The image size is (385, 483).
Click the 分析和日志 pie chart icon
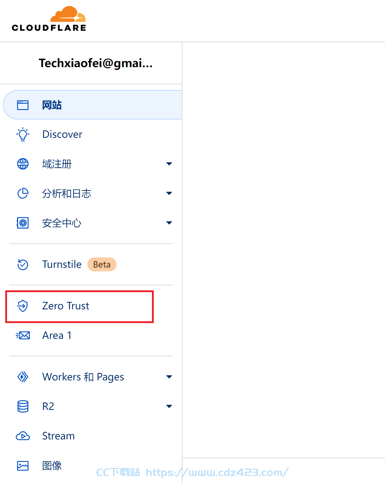click(23, 193)
